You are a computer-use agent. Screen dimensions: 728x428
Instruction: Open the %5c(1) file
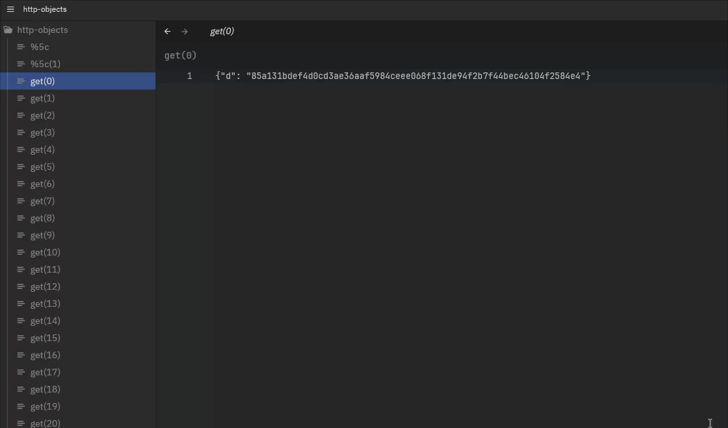tap(45, 64)
